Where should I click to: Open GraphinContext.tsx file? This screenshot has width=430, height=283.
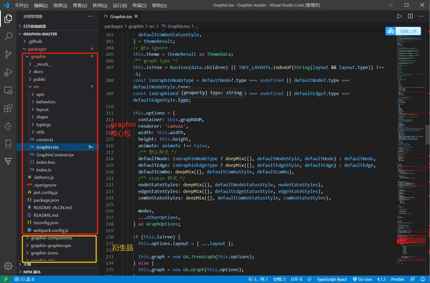[58, 155]
